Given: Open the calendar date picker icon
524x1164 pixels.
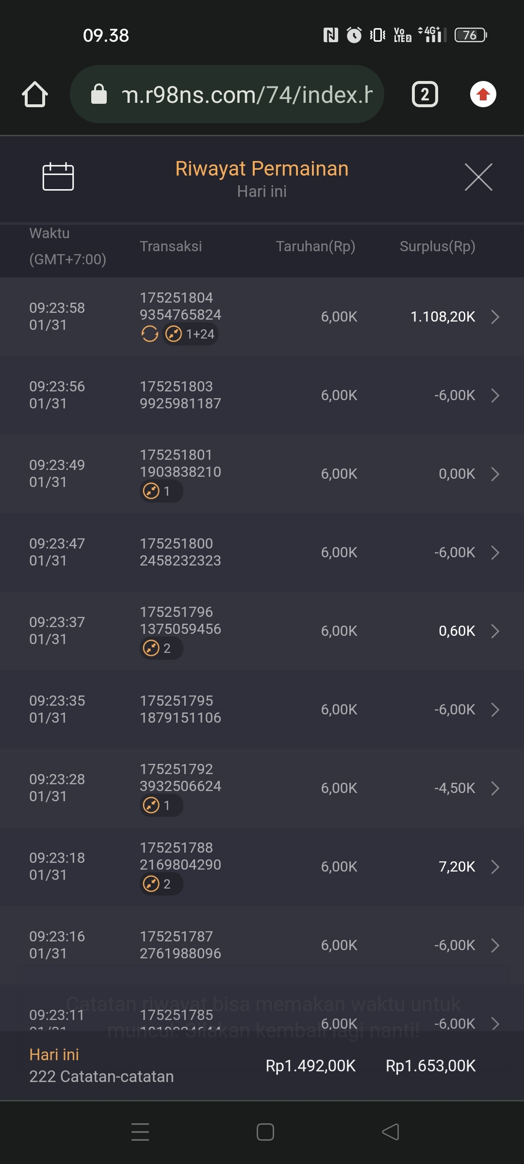Looking at the screenshot, I should [x=58, y=177].
